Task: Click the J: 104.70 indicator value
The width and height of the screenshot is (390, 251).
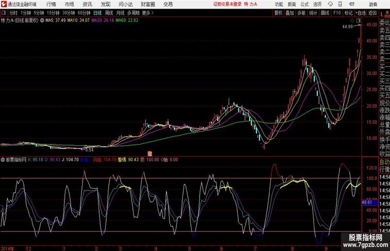Action: click(70, 160)
